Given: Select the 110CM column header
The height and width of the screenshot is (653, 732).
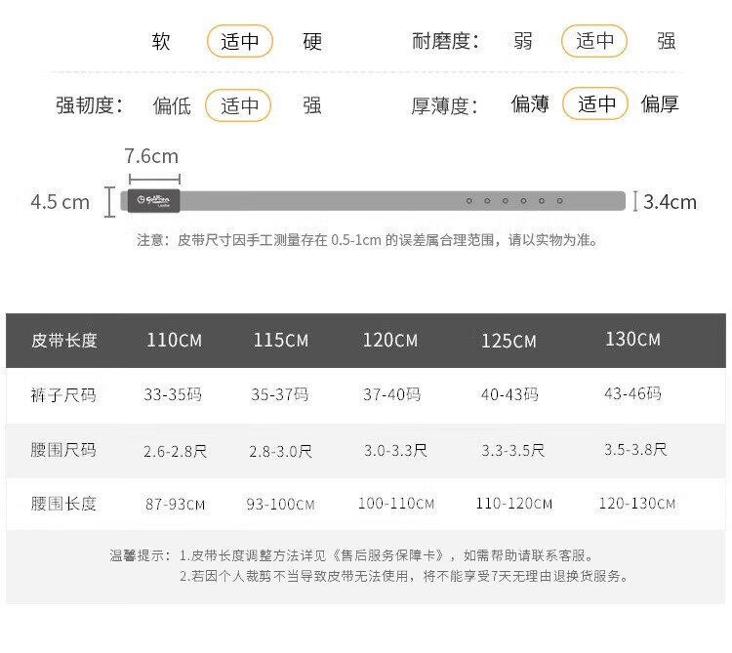Looking at the screenshot, I should coord(174,341).
